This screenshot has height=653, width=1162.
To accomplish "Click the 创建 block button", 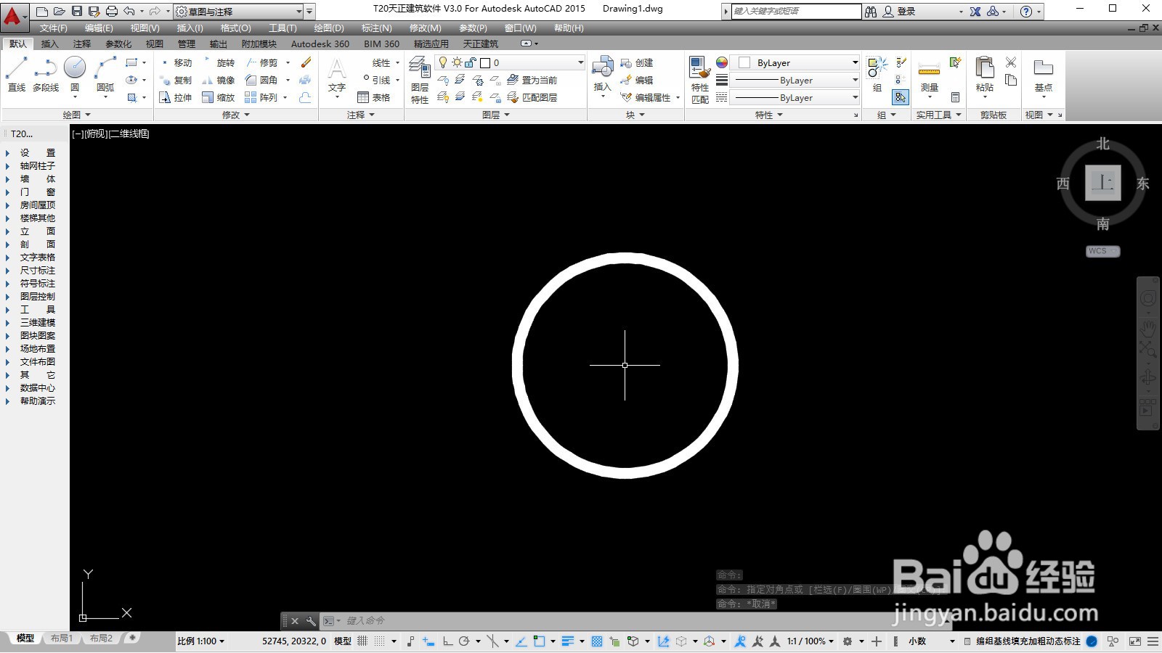I will pyautogui.click(x=637, y=63).
